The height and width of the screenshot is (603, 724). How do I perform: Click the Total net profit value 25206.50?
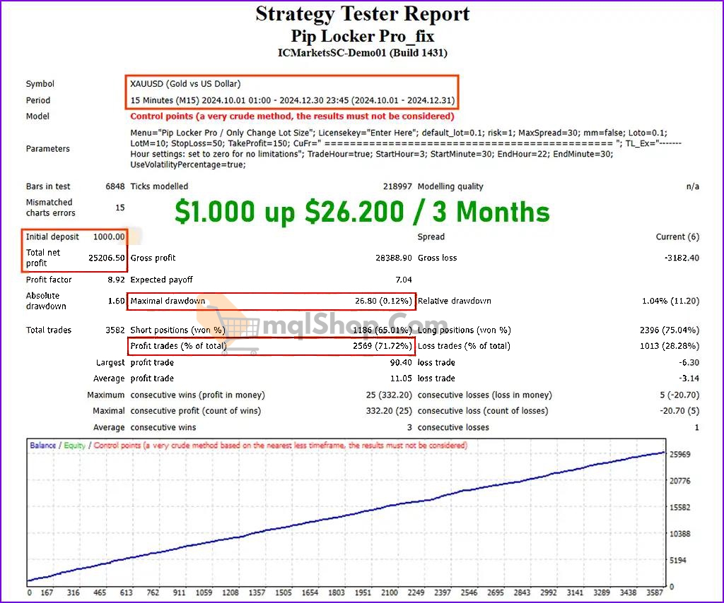107,258
